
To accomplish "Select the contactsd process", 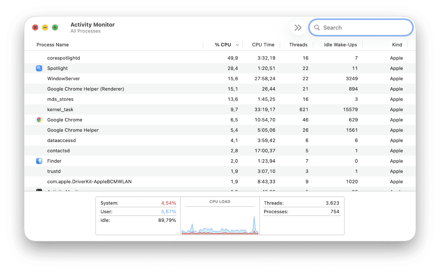I will click(58, 151).
